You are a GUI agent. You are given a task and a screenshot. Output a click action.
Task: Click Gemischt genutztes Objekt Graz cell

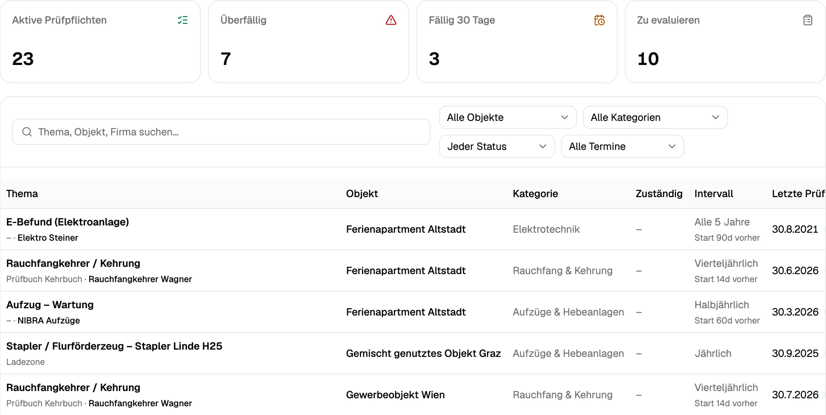pos(423,353)
